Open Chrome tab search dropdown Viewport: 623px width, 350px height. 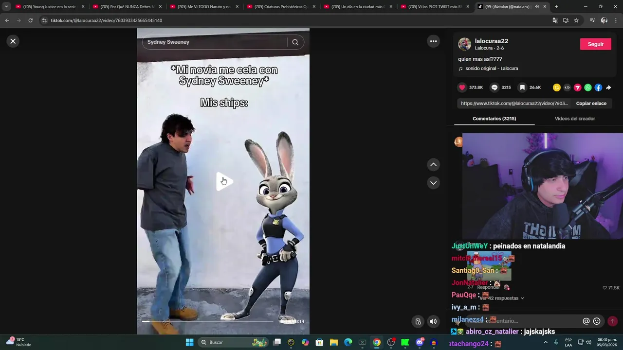point(6,7)
